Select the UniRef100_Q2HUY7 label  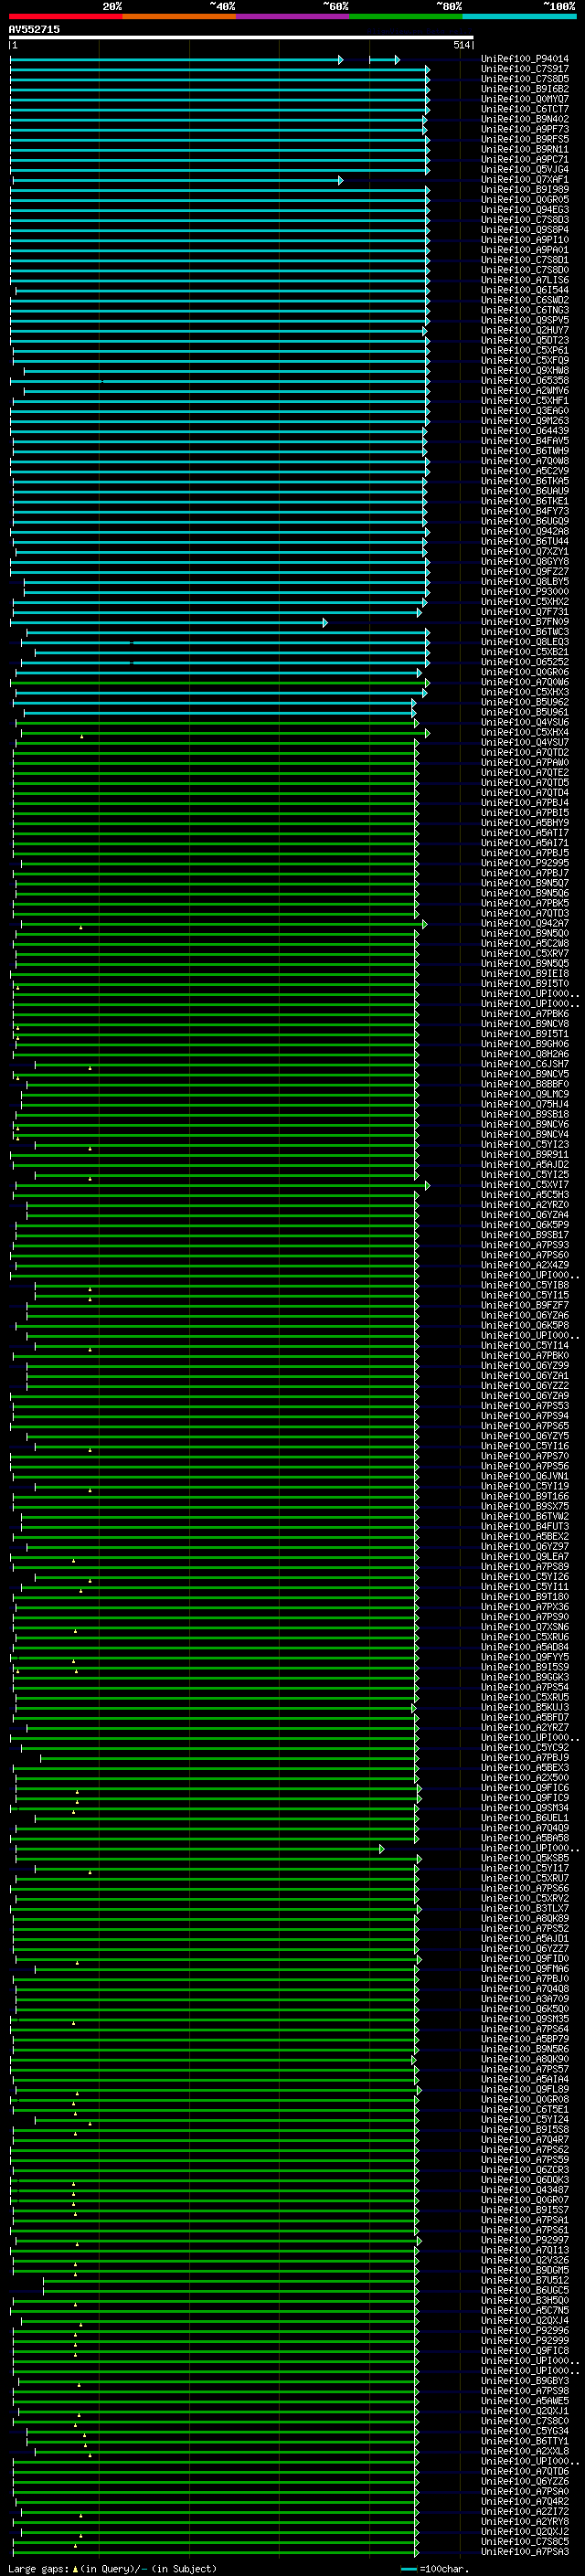click(x=525, y=330)
